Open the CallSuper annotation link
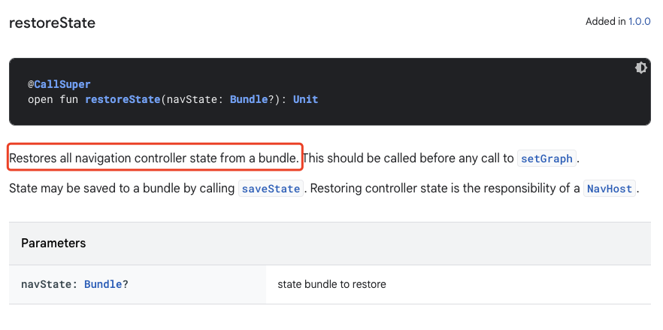This screenshot has width=663, height=330. coord(62,84)
